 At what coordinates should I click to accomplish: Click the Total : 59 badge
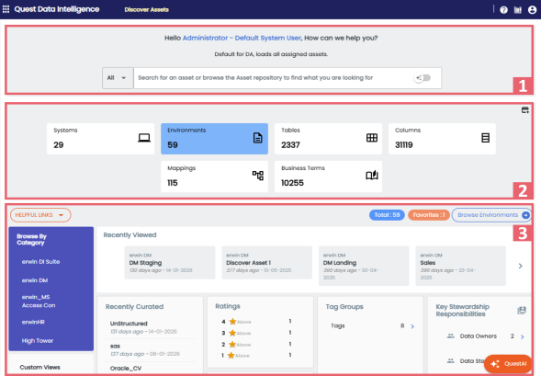pyautogui.click(x=387, y=215)
